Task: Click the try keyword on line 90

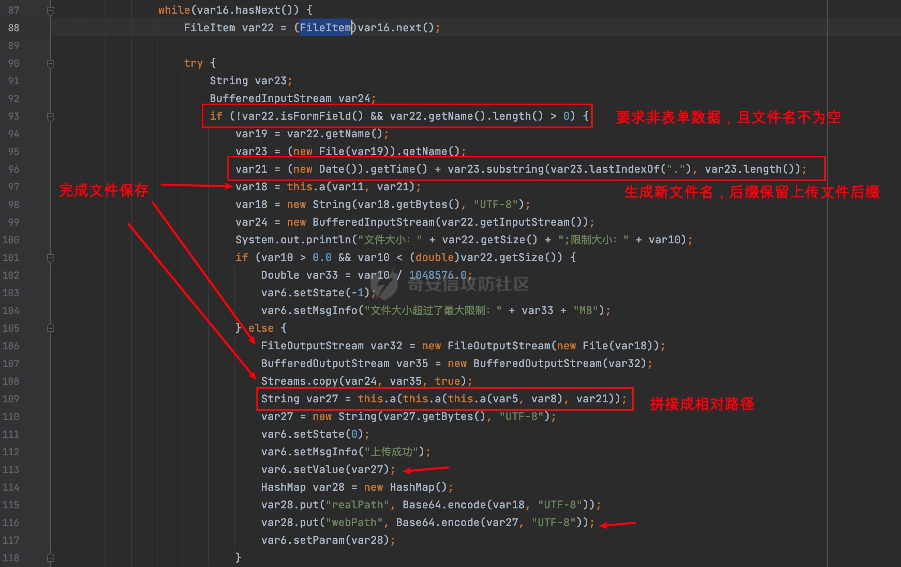Action: (x=193, y=63)
